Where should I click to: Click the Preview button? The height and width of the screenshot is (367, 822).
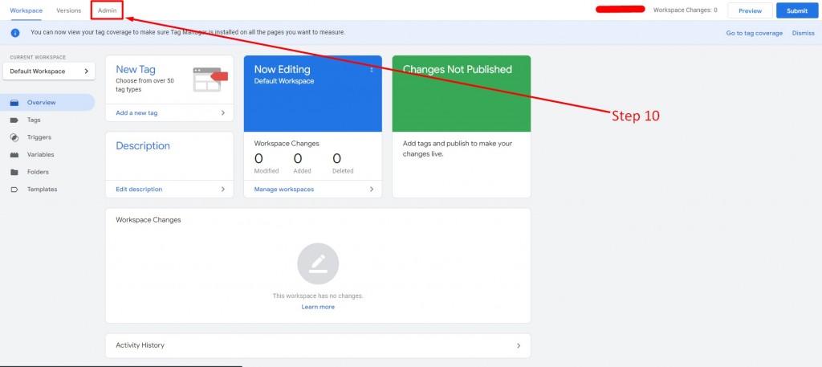point(750,10)
